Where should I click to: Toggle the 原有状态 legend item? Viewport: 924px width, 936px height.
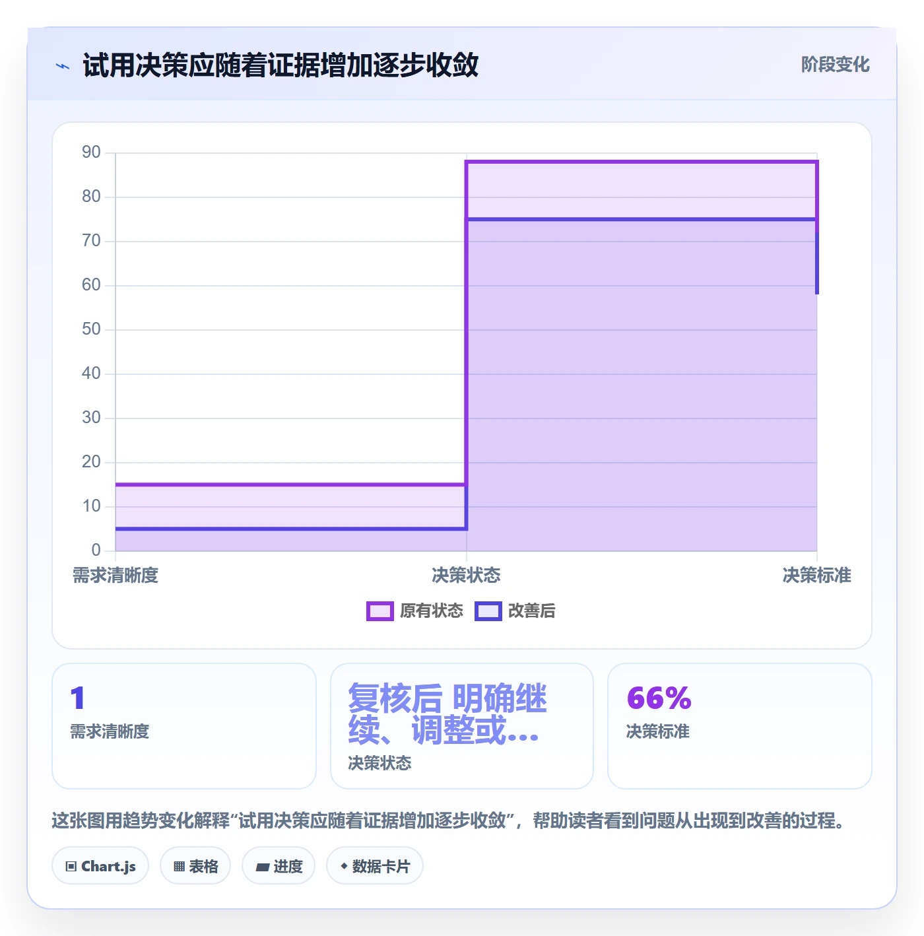pos(415,611)
